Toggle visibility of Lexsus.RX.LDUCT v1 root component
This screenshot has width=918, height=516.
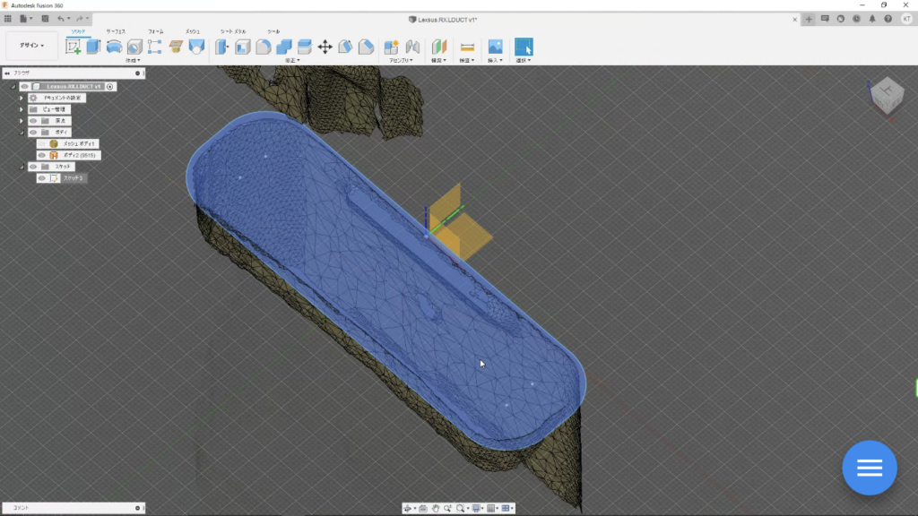point(24,87)
